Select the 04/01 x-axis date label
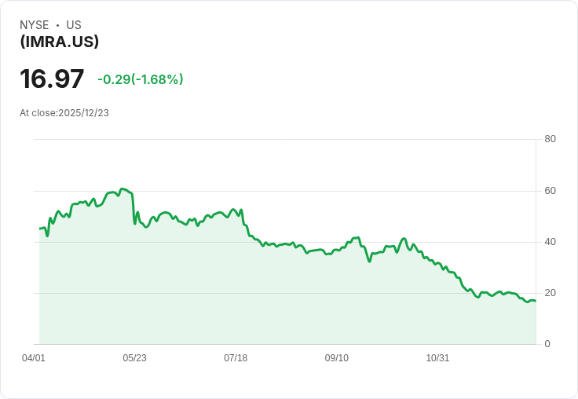The image size is (578, 399). pos(34,357)
